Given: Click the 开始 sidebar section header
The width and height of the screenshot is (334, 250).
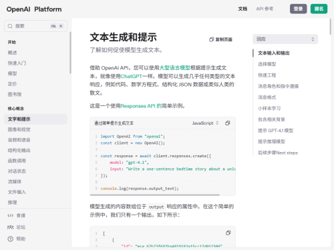Looking at the screenshot, I should tap(12, 42).
